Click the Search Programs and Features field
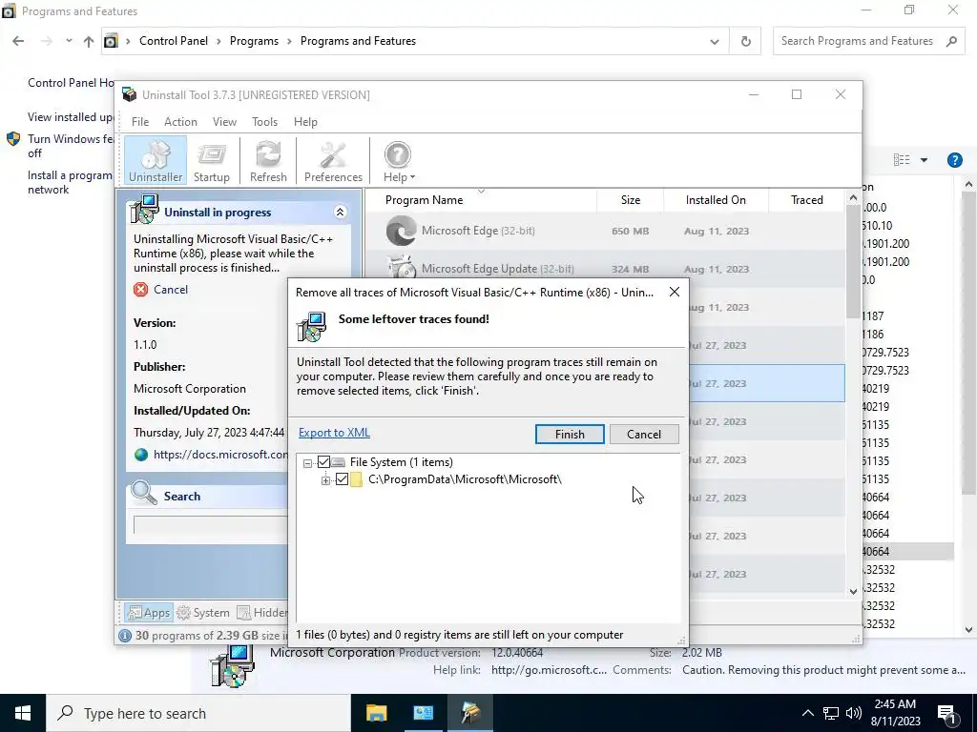Viewport: 977px width, 732px height. 869,41
